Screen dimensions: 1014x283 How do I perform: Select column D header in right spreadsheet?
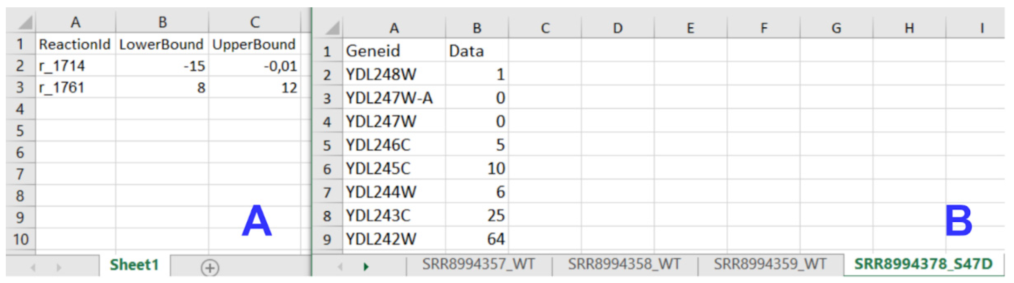click(x=617, y=28)
